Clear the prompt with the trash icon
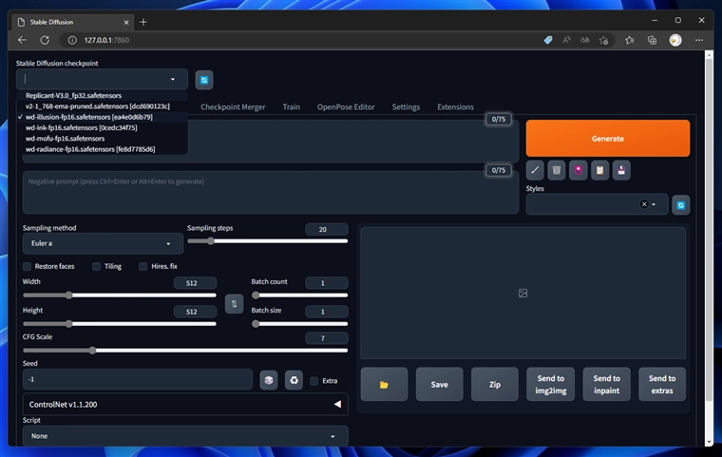The image size is (722, 457). coord(557,170)
